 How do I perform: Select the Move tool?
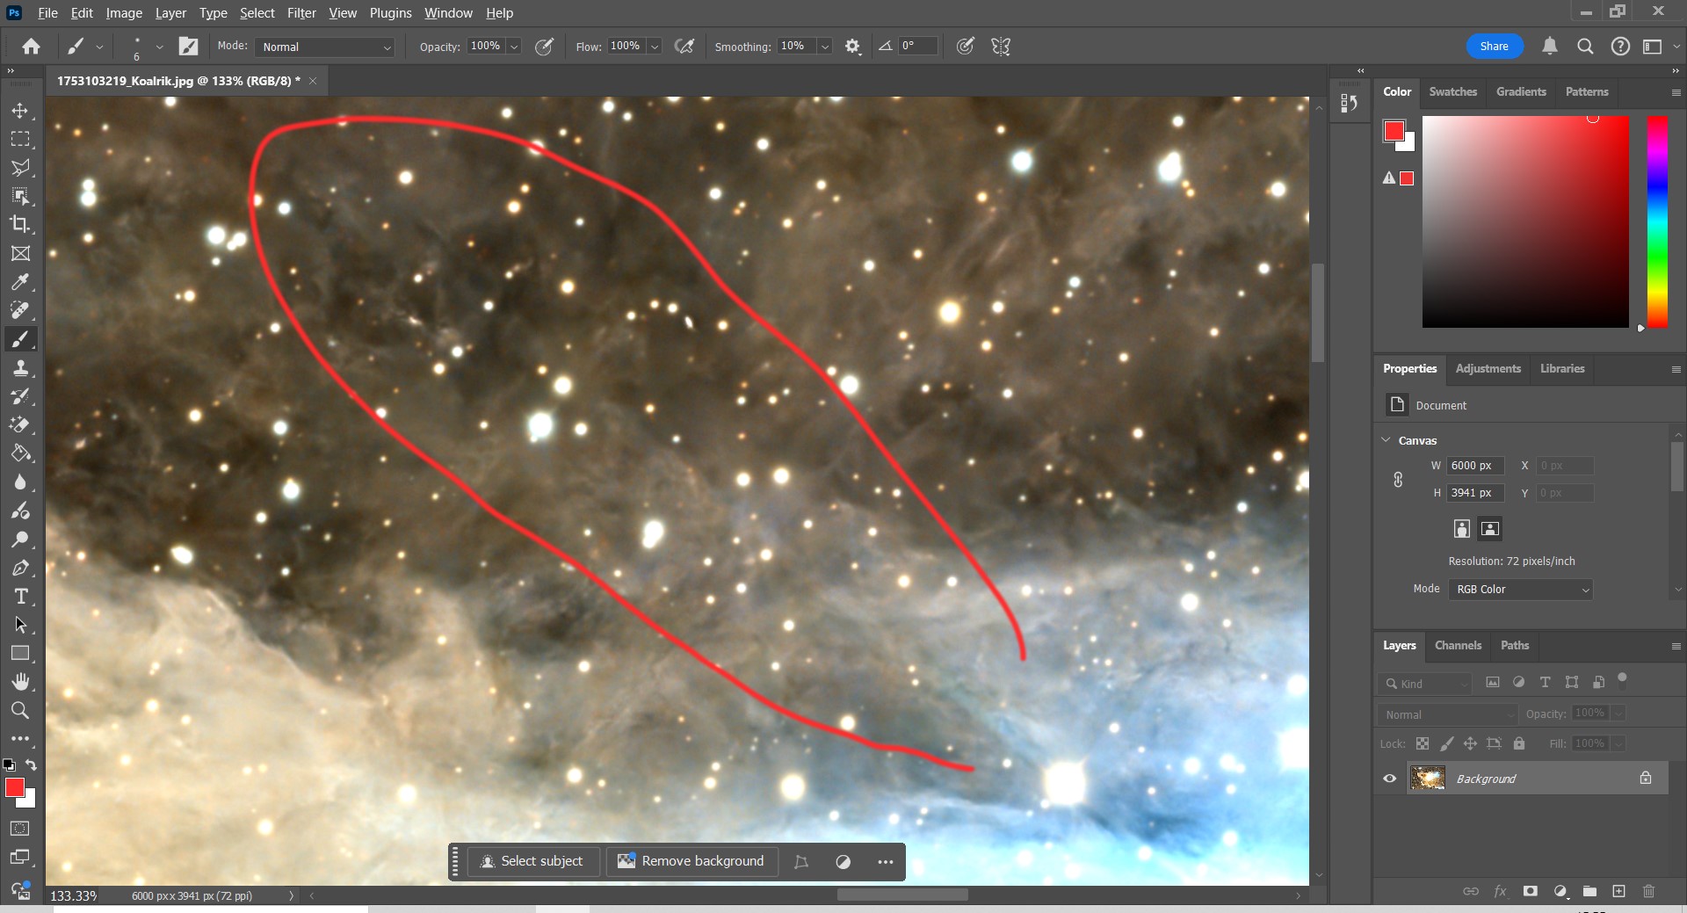pyautogui.click(x=20, y=111)
